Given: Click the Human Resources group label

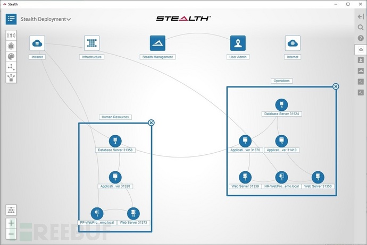Looking at the screenshot, I should tap(115, 117).
